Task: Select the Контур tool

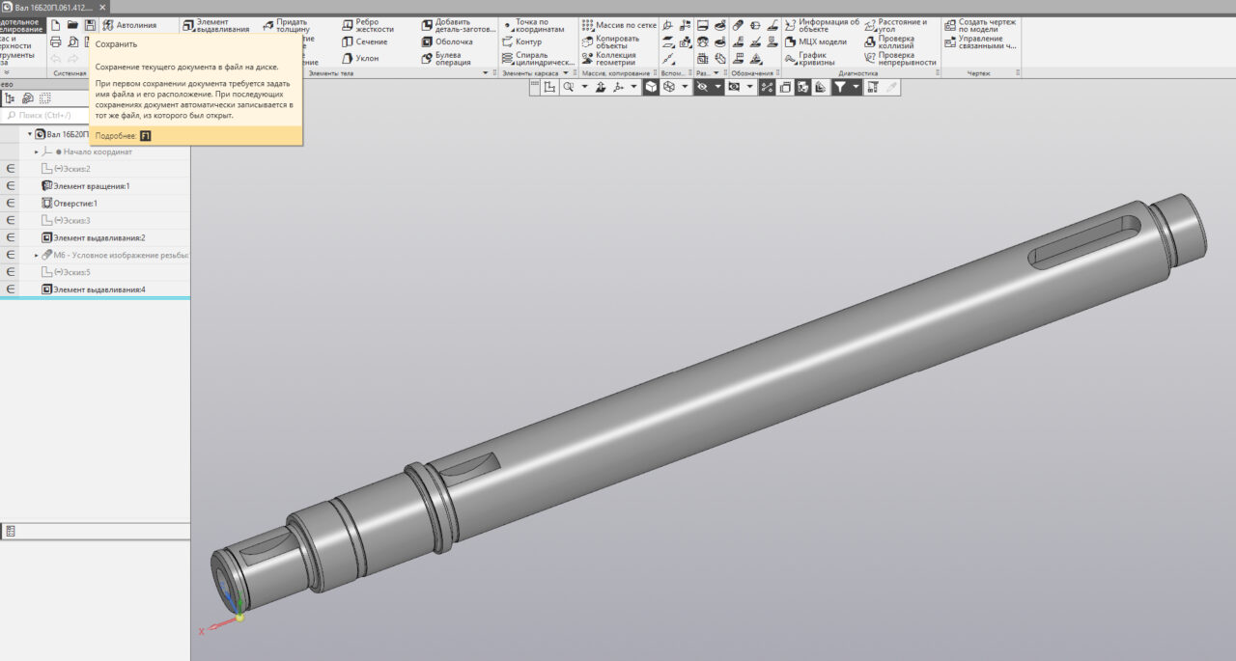Action: (x=522, y=41)
